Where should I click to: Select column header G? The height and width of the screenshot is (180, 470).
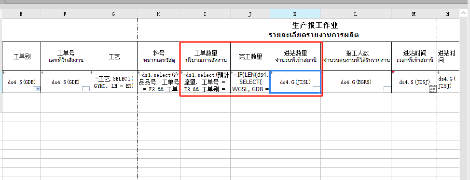[113, 14]
